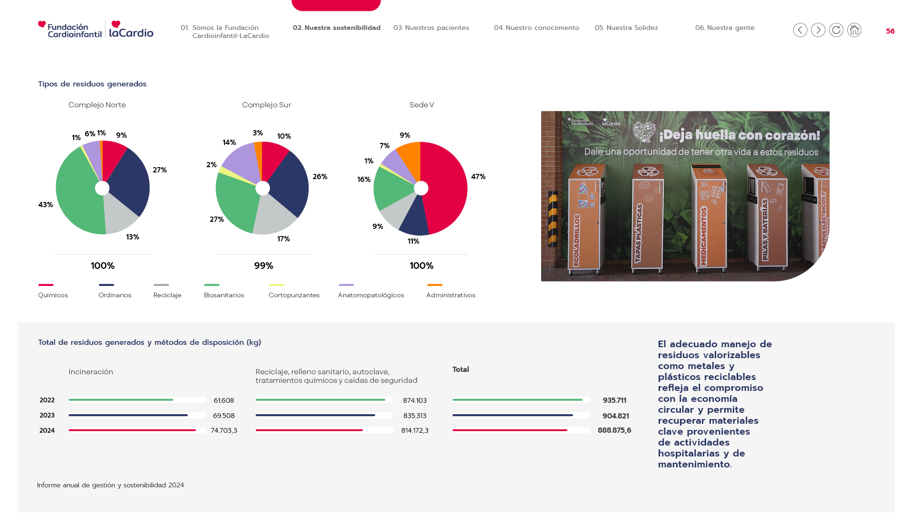The height and width of the screenshot is (513, 913).
Task: Click the 'El adecuado manejo de residuos' paragraph
Action: (715, 404)
